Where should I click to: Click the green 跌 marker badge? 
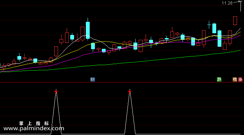coord(219,80)
